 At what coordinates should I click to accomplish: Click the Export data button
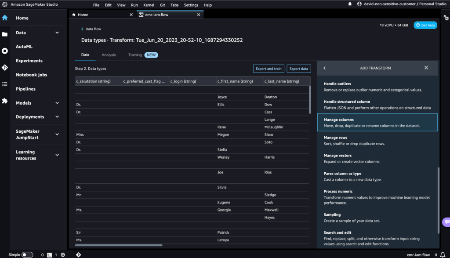pyautogui.click(x=299, y=69)
